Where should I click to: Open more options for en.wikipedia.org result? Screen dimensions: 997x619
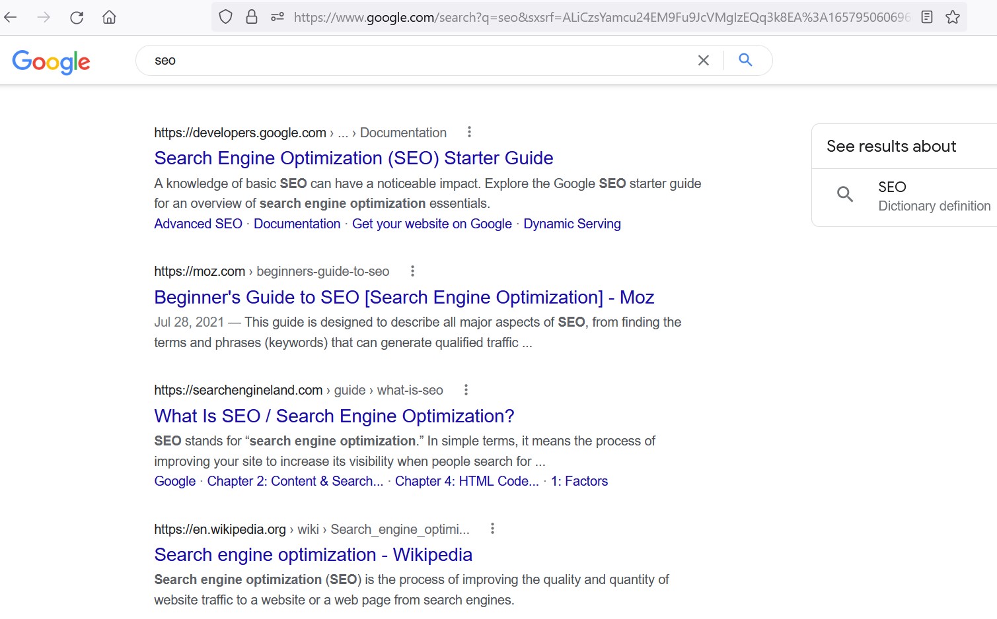tap(492, 528)
